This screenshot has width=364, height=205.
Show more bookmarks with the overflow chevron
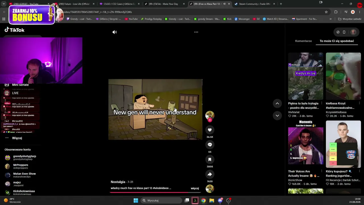(330, 19)
